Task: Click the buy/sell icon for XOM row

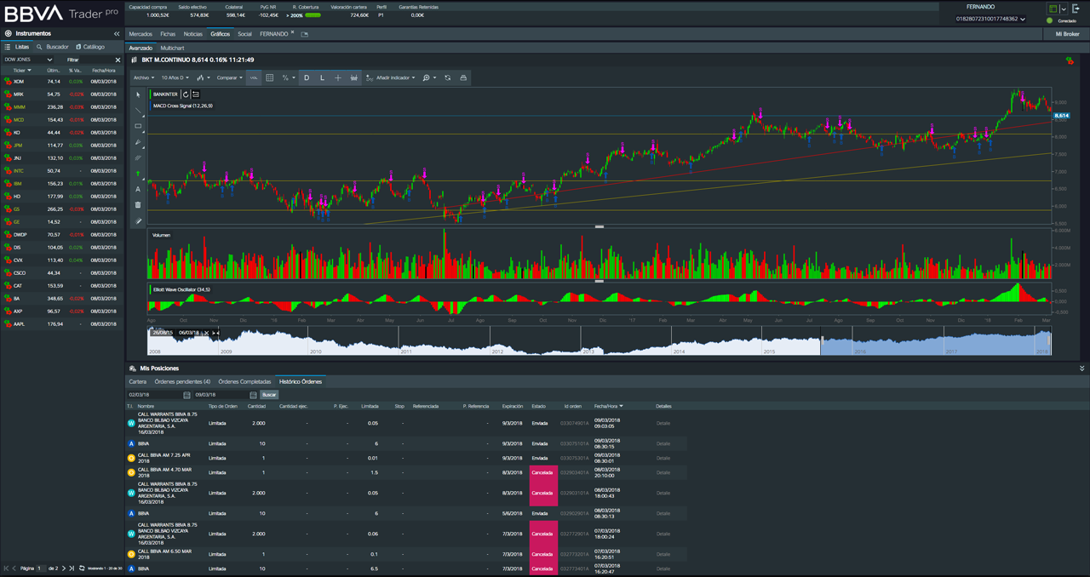Action: tap(8, 82)
